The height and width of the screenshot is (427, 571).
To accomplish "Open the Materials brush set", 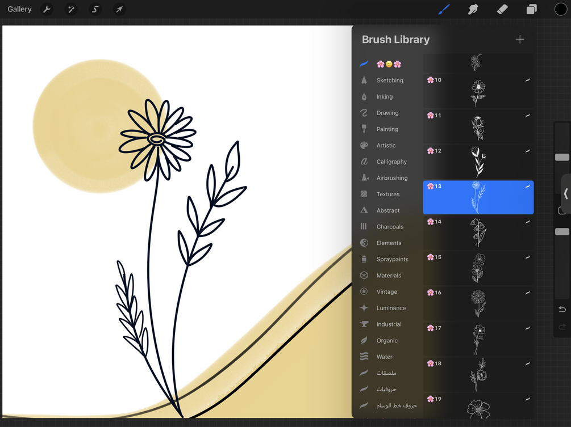I will [388, 276].
